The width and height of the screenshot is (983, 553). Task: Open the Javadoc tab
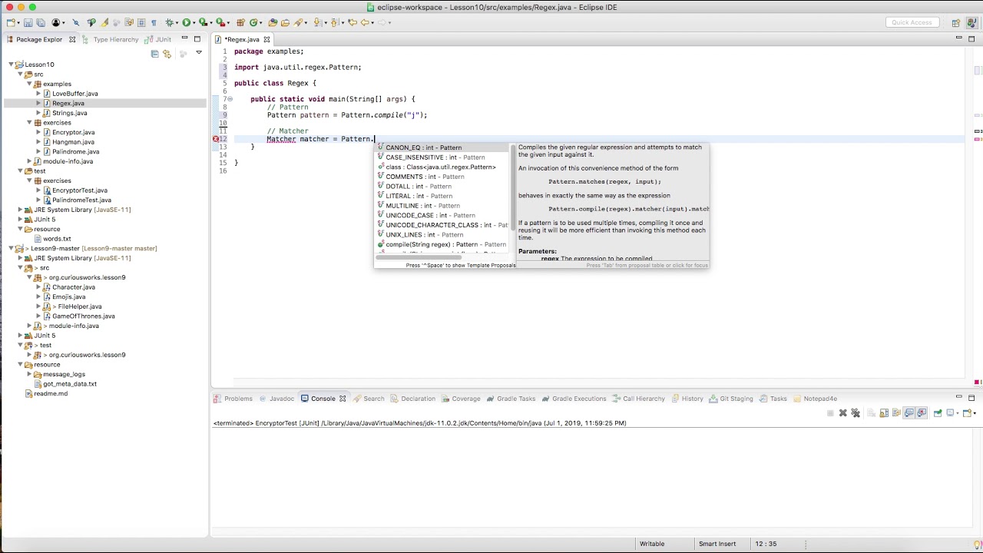pos(276,399)
